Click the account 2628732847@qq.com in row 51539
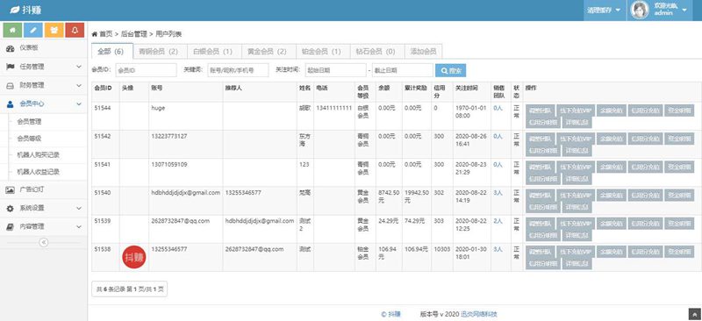This screenshot has width=702, height=321. tap(181, 221)
